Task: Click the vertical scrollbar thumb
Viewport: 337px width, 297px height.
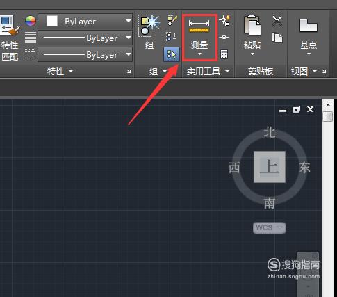Action: pyautogui.click(x=328, y=116)
